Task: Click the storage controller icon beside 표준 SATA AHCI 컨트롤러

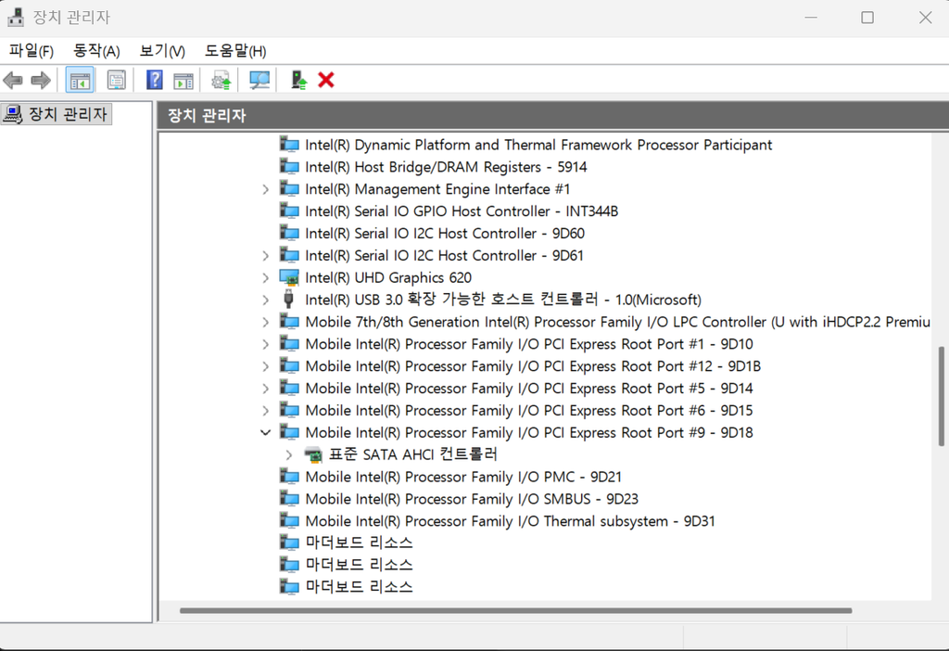Action: pyautogui.click(x=313, y=454)
